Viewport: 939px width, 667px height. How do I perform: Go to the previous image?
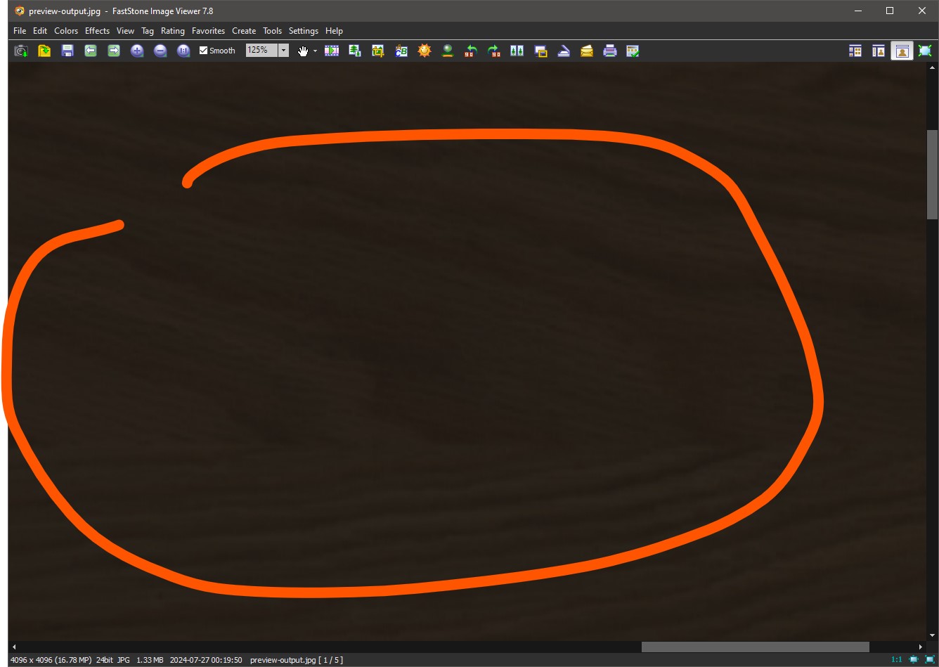(91, 51)
